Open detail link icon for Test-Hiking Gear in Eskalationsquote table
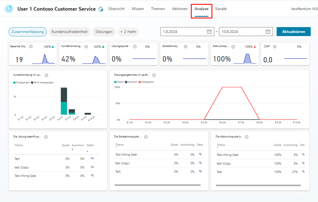 pyautogui.click(x=200, y=154)
